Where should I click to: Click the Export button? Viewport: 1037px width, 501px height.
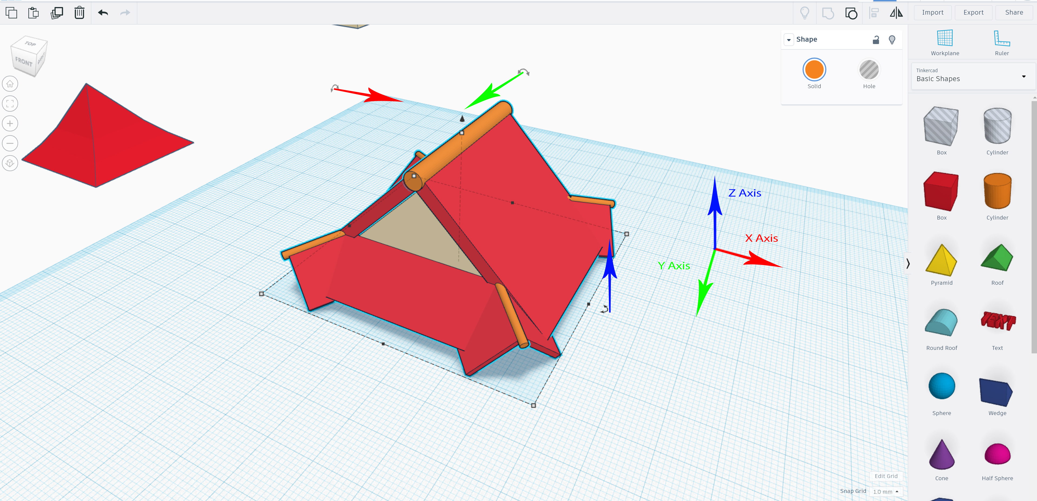[x=973, y=12]
